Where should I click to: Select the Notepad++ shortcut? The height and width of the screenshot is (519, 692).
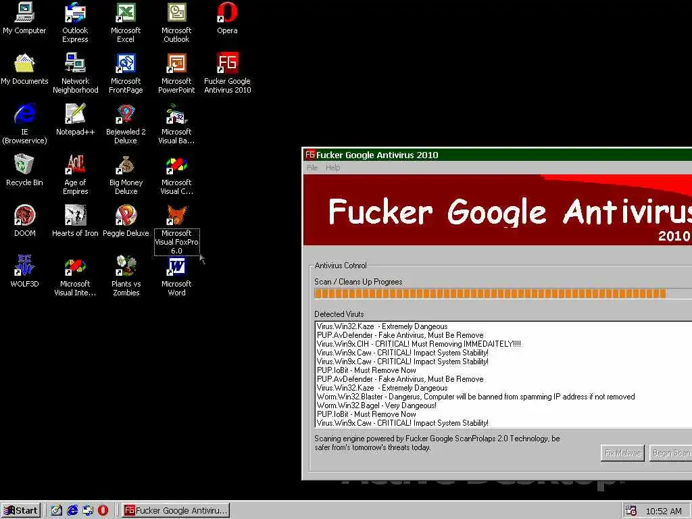click(75, 120)
